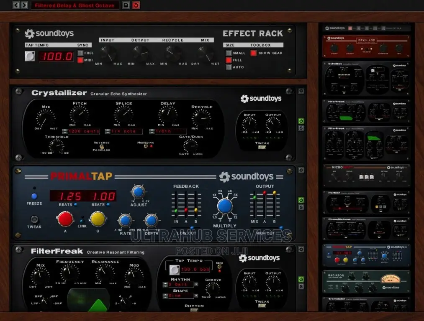Screen dimensions: 424x321
Task: Click the yellow B delay knob in PrimalTap
Action: (x=98, y=219)
